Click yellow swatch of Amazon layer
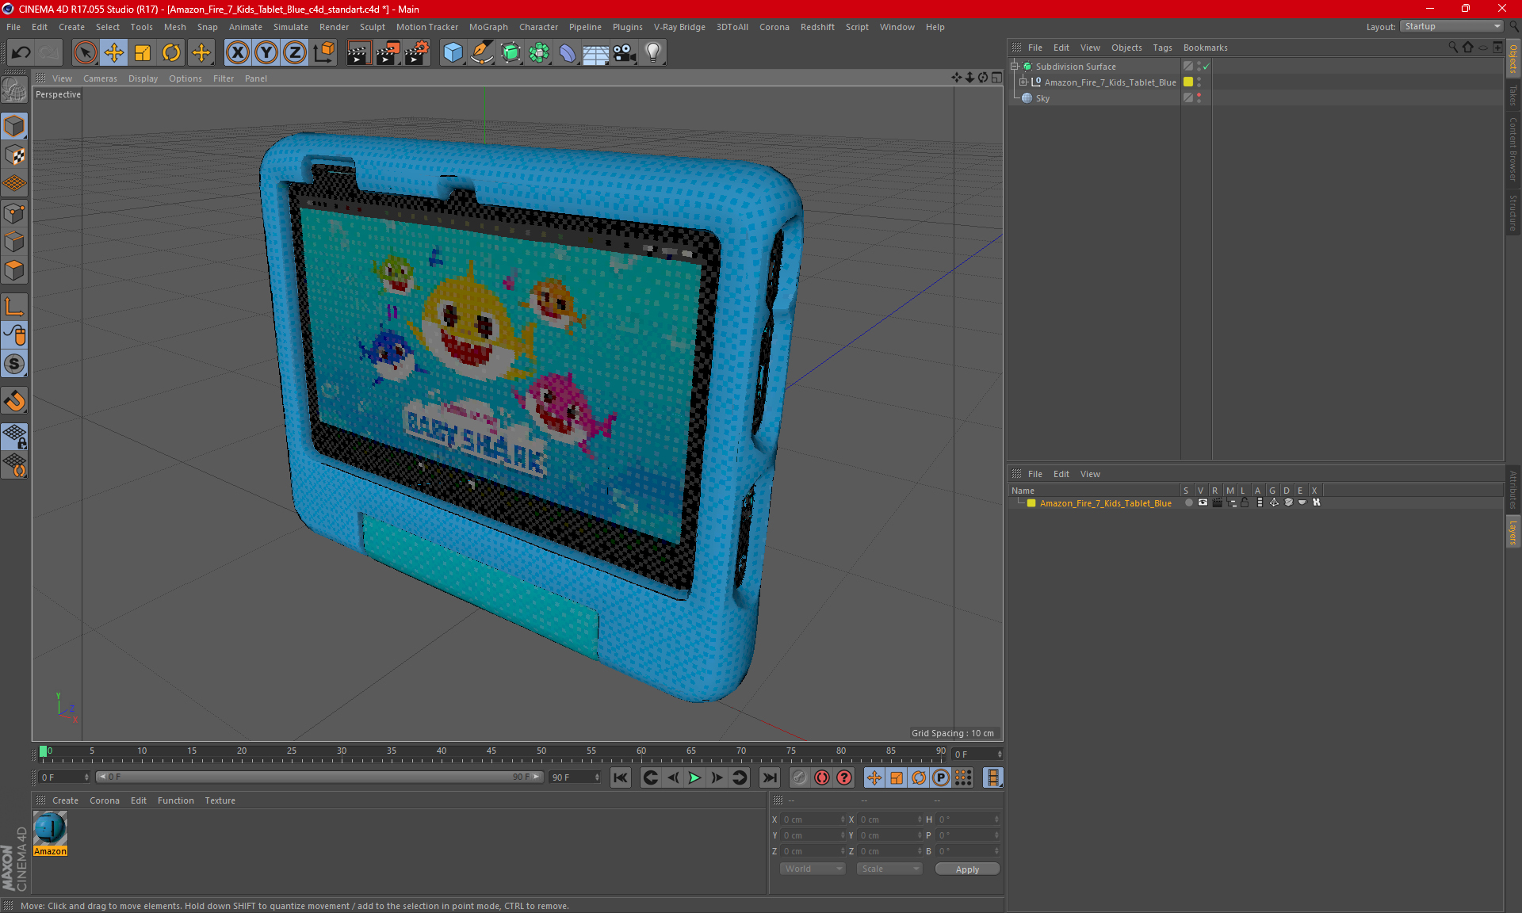Screen dimensions: 1522x913 pos(1031,503)
